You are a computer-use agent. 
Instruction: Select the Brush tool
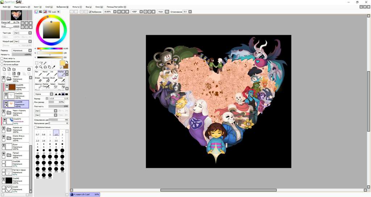[53, 79]
